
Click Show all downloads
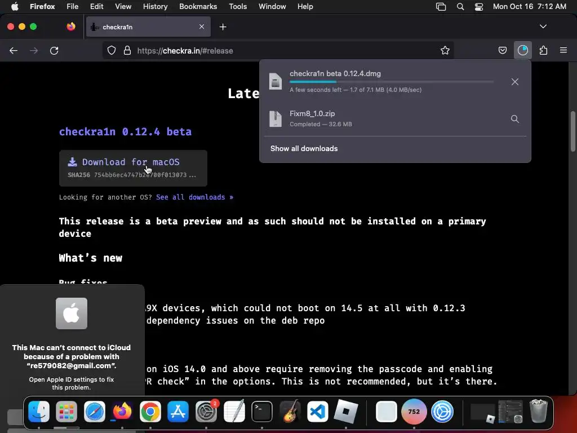click(x=304, y=148)
